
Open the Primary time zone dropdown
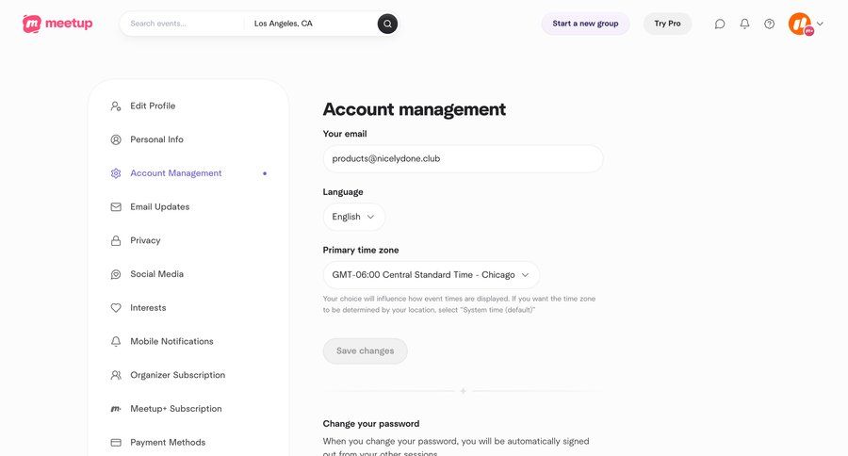point(431,275)
